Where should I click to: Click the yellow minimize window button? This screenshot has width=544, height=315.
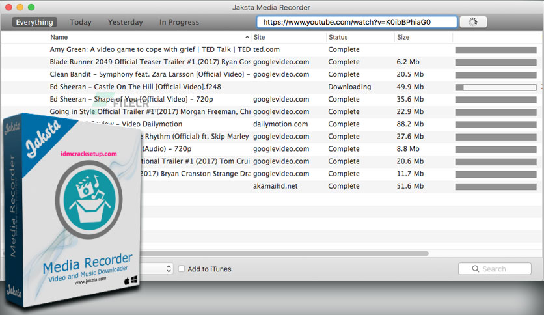(x=20, y=7)
